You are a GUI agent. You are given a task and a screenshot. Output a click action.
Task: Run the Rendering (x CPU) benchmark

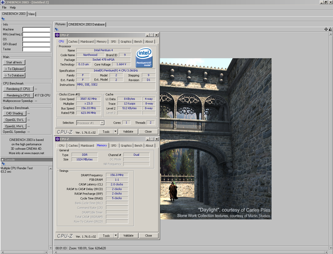(18, 95)
